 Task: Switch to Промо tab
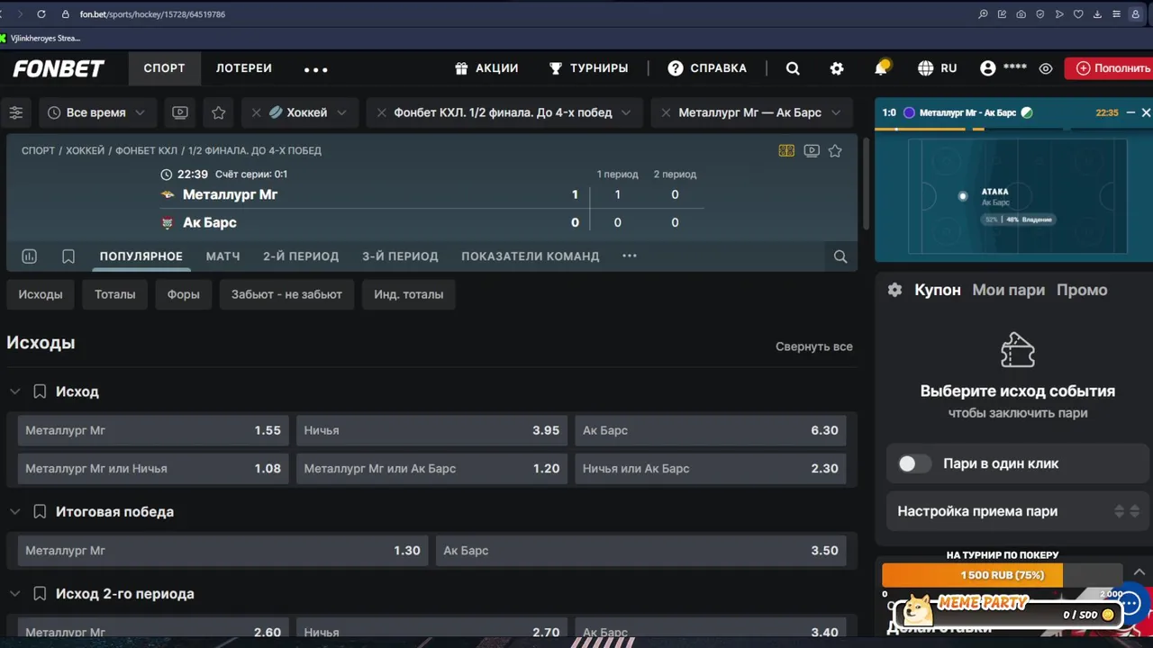pyautogui.click(x=1082, y=290)
